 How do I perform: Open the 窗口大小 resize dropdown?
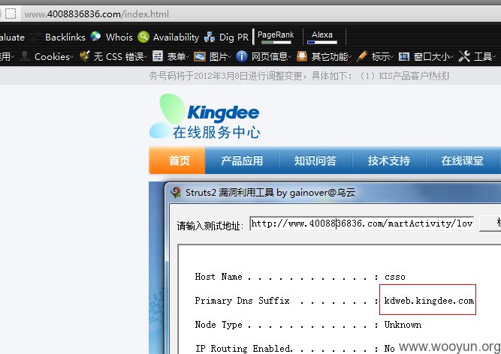tap(433, 57)
